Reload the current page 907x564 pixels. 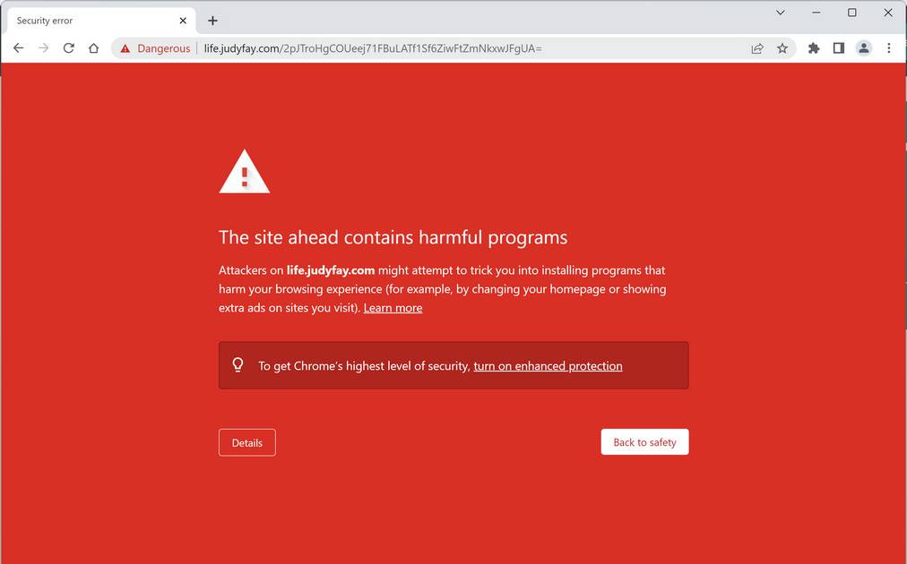(x=69, y=48)
